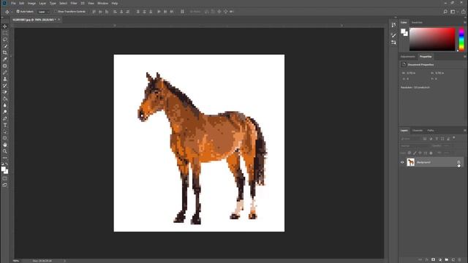Click the Background layer lock icon
The height and width of the screenshot is (263, 468).
[x=458, y=162]
